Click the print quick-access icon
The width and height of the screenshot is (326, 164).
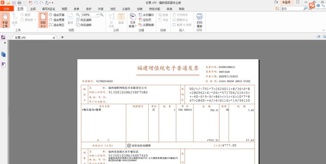(19, 3)
